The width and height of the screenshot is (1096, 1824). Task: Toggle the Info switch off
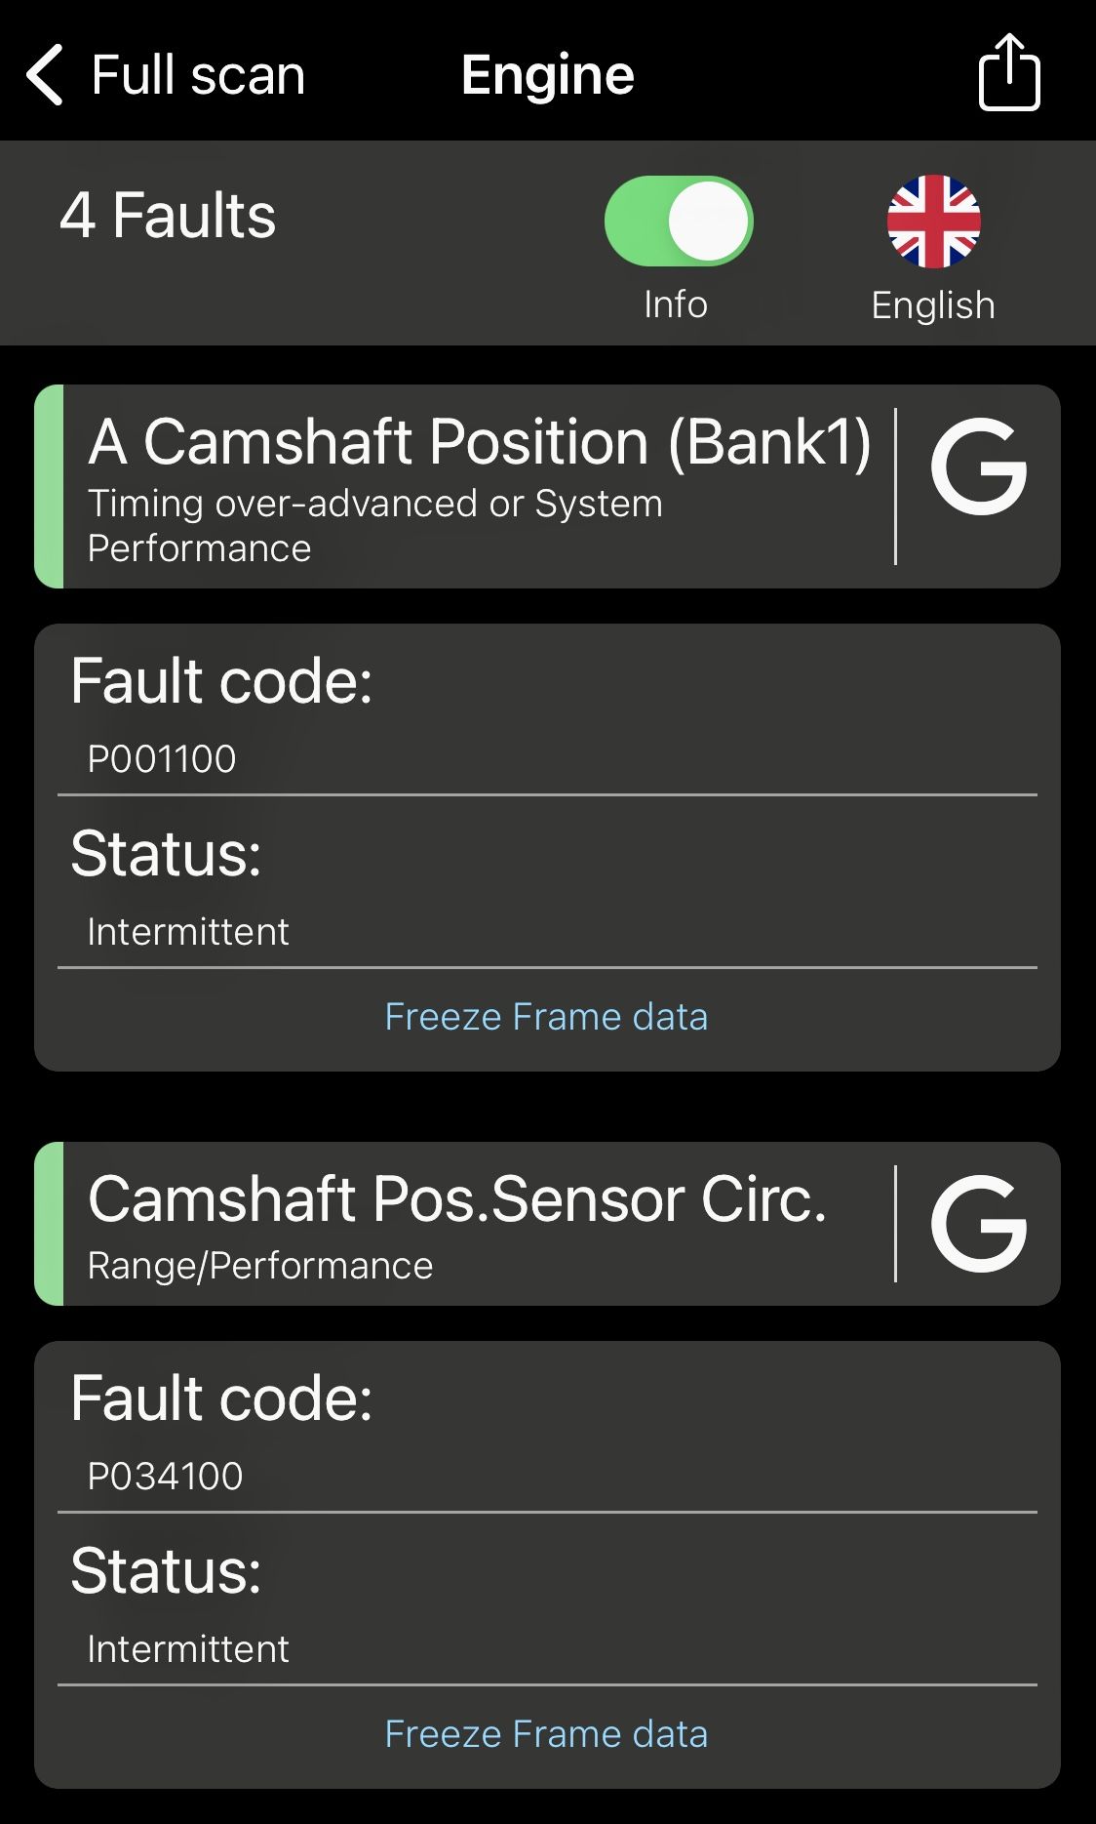pyautogui.click(x=679, y=221)
